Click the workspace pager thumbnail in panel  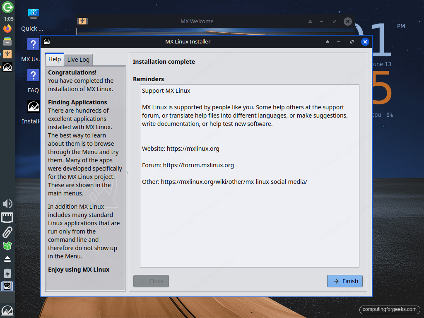7,286
